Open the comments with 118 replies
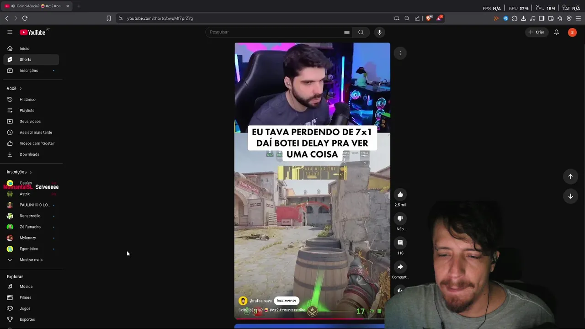Screen dimensions: 585x329 pyautogui.click(x=400, y=243)
